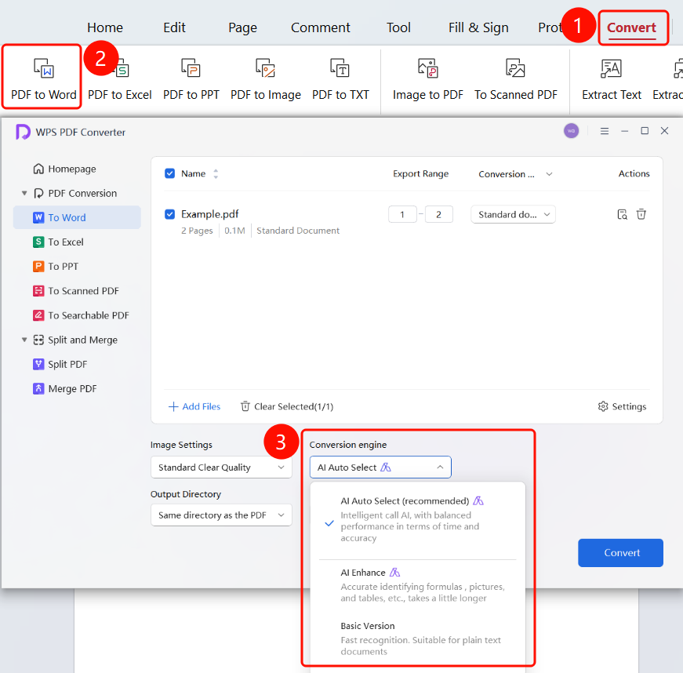Select the To Scanned PDF ribbon tool
This screenshot has width=683, height=673.
coord(516,78)
